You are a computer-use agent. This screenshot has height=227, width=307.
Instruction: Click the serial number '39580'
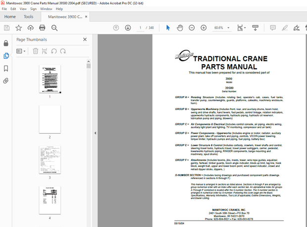tap(229, 88)
